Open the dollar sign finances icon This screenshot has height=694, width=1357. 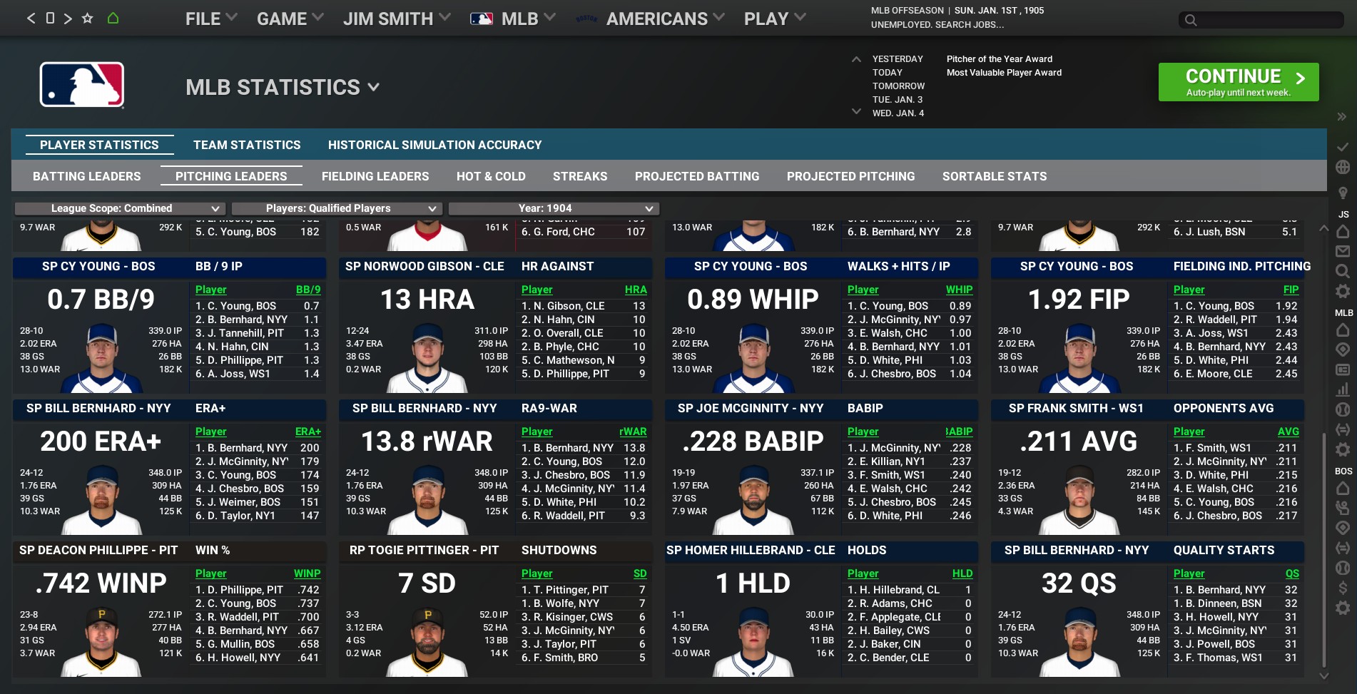click(1343, 588)
